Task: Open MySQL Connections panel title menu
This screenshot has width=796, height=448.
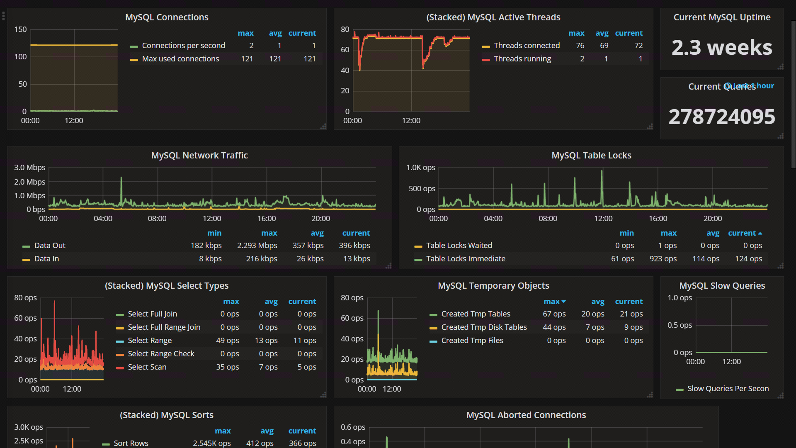Action: (167, 17)
